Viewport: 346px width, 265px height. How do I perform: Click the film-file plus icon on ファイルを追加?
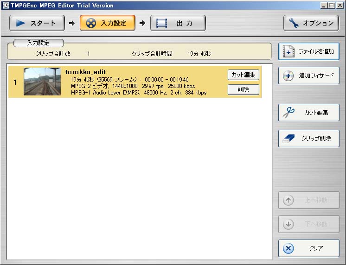pos(288,51)
